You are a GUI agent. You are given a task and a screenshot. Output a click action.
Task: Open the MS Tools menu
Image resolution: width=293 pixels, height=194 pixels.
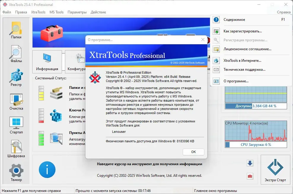point(56,12)
